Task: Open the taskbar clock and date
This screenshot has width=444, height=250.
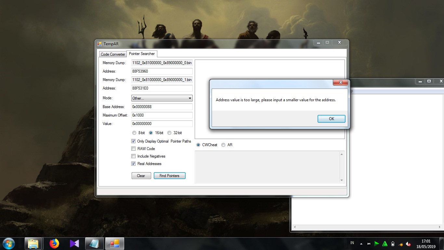Action: pyautogui.click(x=426, y=244)
